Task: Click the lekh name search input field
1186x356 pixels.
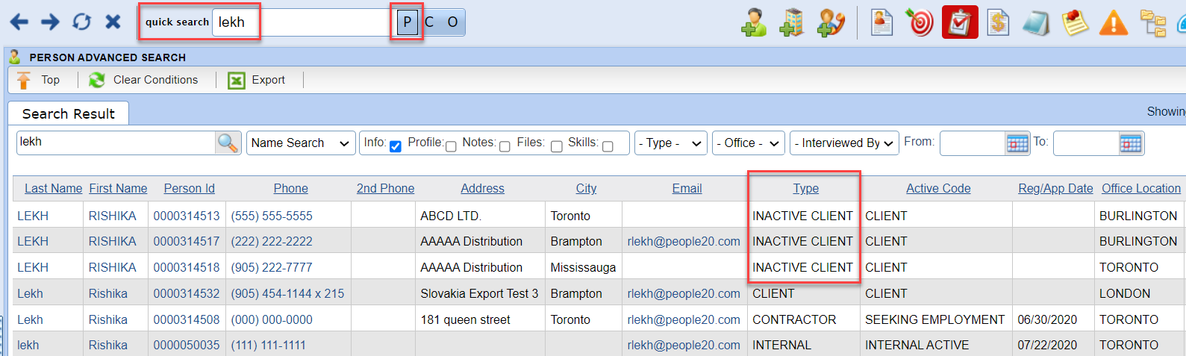Action: pyautogui.click(x=116, y=143)
